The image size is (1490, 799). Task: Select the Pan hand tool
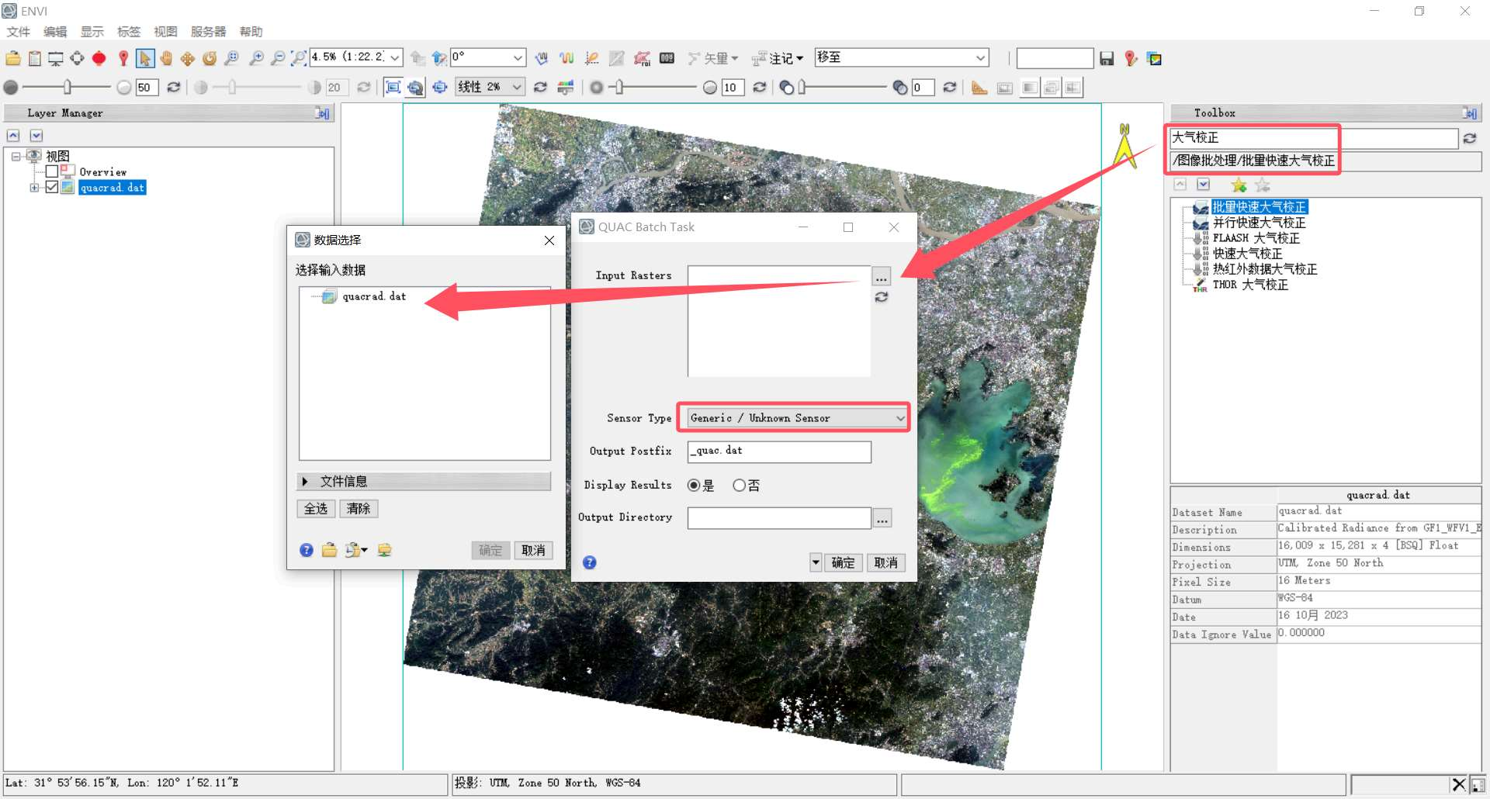[166, 58]
